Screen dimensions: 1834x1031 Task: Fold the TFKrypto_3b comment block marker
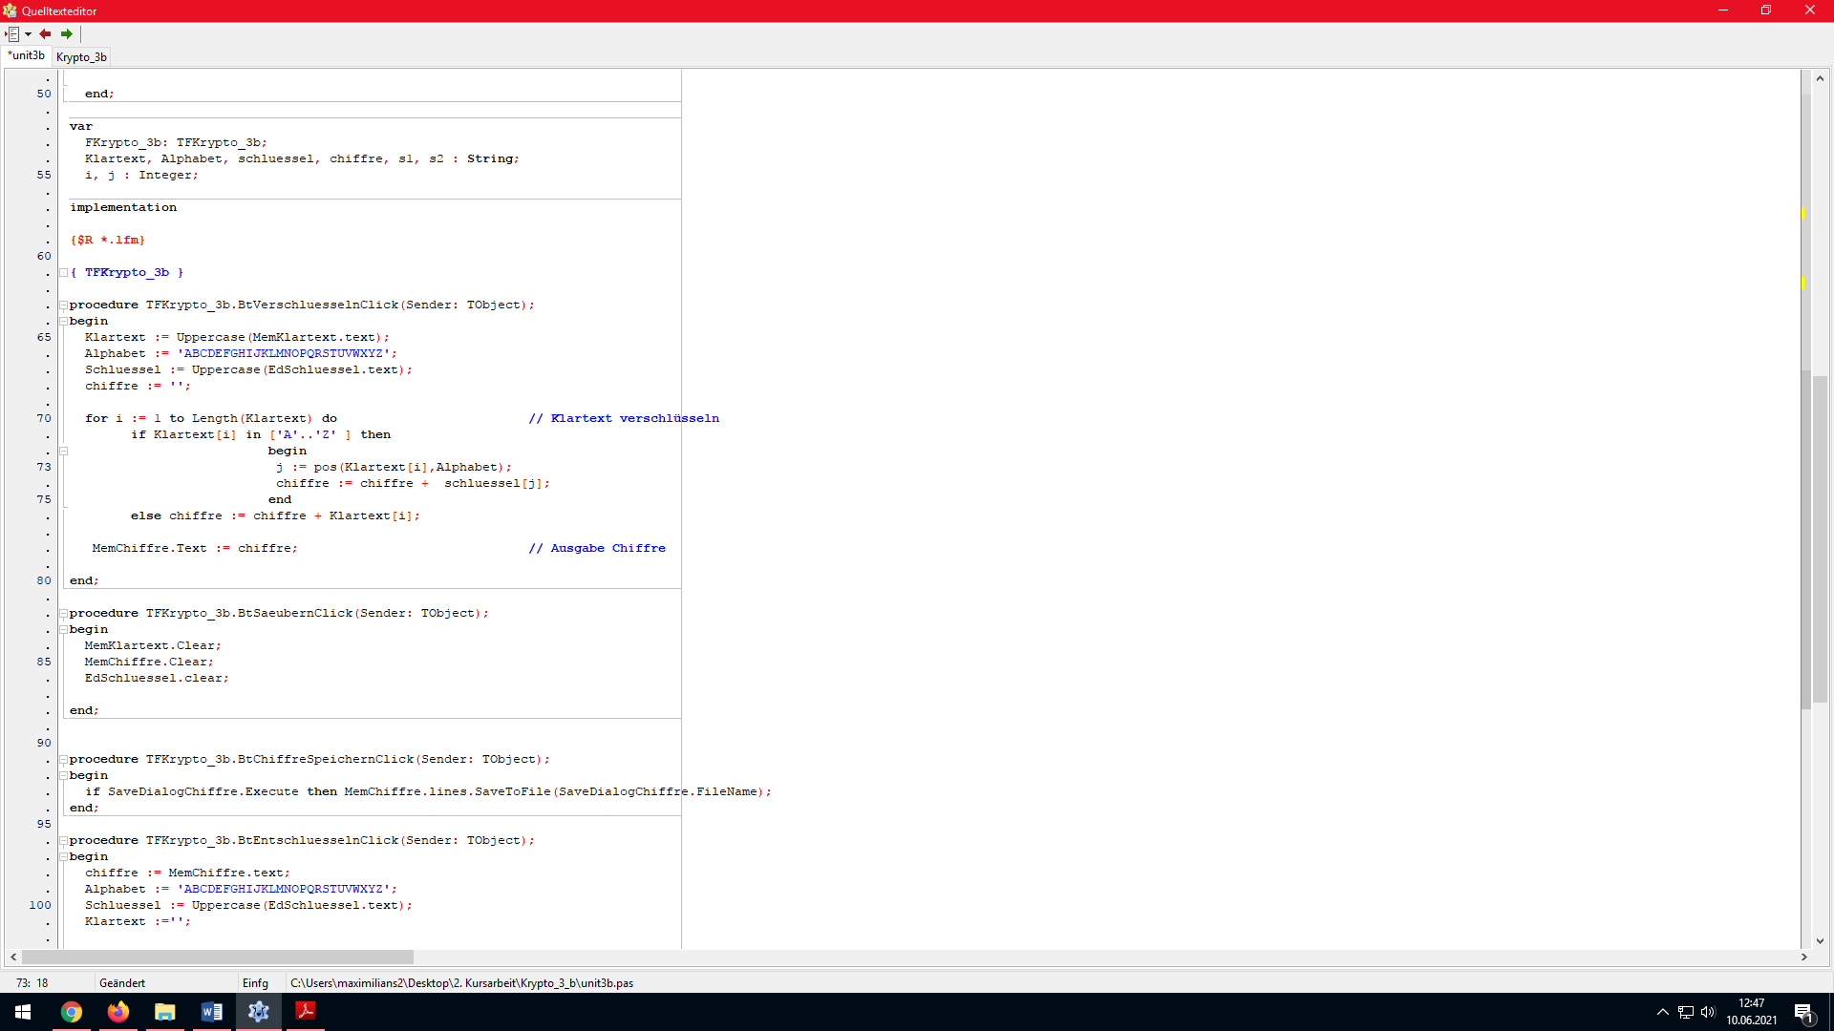64,273
